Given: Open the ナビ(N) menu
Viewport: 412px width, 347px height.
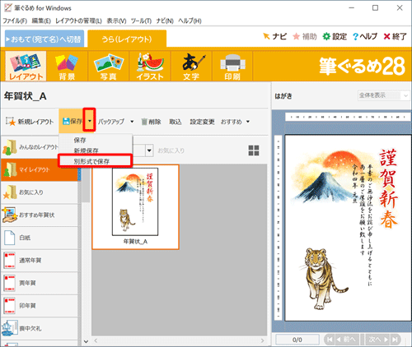Looking at the screenshot, I should tap(165, 21).
